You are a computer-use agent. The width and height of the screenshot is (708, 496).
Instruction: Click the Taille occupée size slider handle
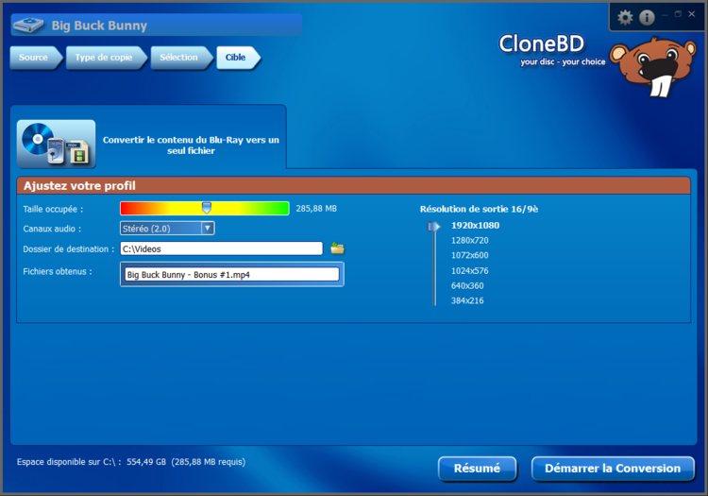click(207, 208)
